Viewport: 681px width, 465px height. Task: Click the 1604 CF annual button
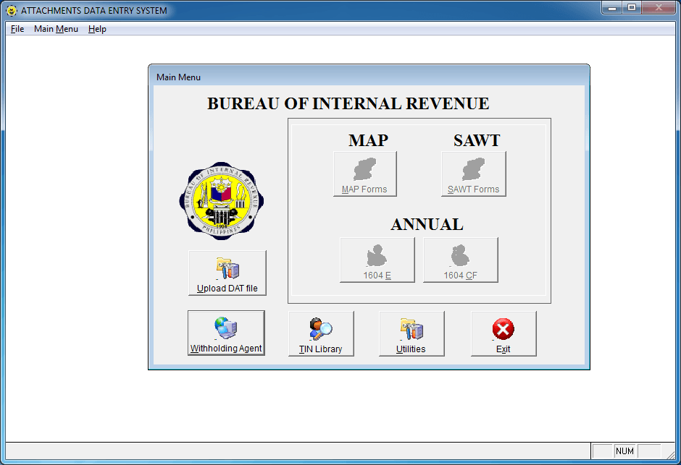click(x=460, y=260)
